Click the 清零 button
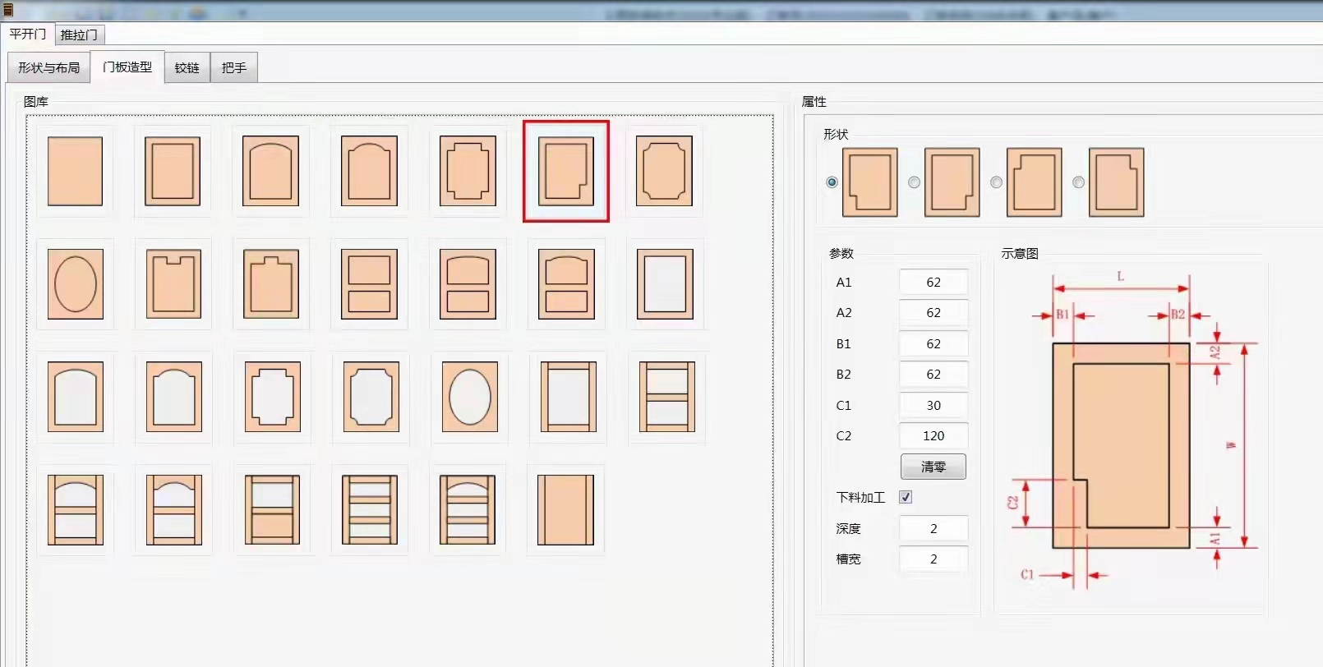1323x667 pixels. pos(933,467)
